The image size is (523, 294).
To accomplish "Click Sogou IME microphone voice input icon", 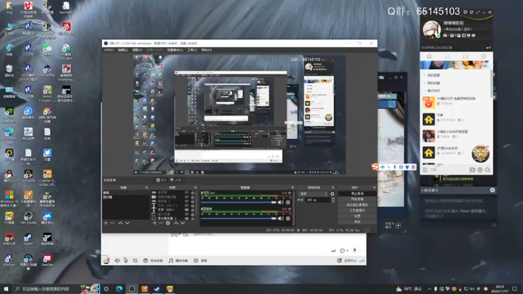I will tap(395, 167).
